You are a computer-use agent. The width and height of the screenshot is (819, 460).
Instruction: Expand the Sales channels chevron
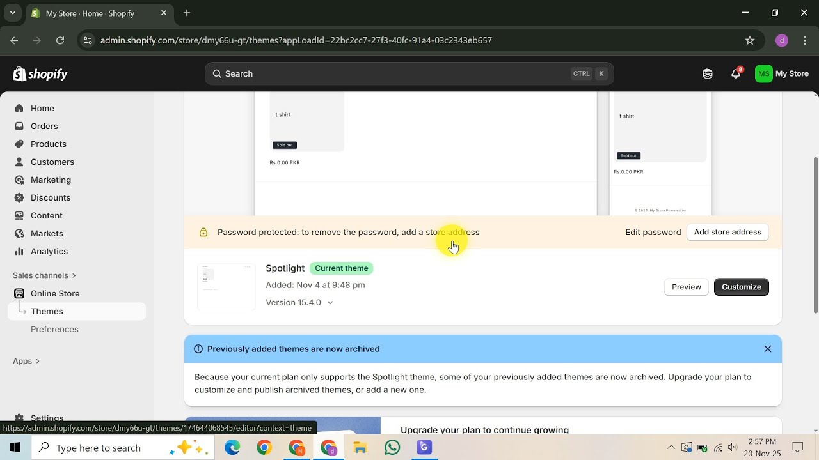point(74,275)
